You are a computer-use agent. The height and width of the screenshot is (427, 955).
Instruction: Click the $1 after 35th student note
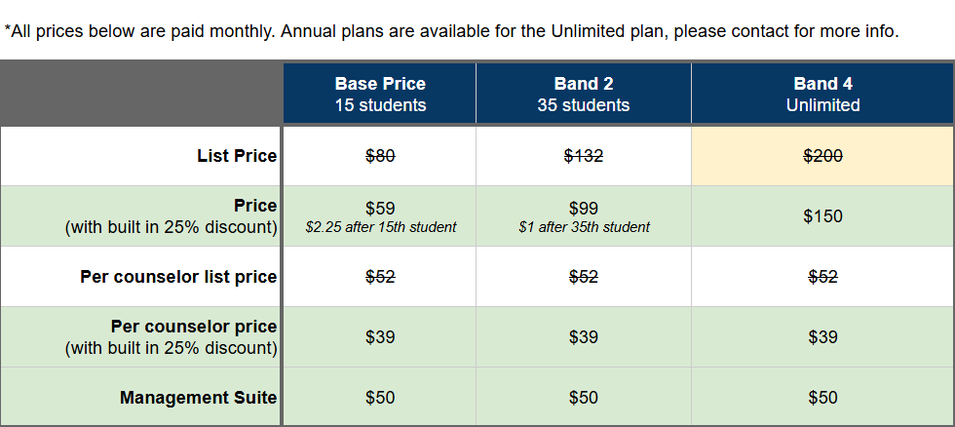coord(583,228)
